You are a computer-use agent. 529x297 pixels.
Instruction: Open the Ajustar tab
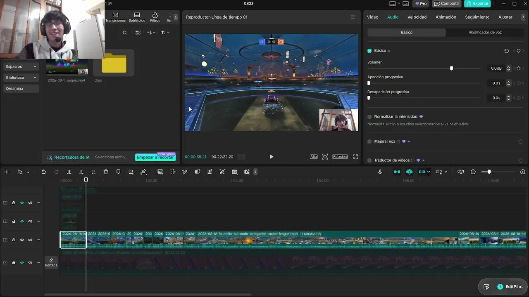click(x=505, y=17)
